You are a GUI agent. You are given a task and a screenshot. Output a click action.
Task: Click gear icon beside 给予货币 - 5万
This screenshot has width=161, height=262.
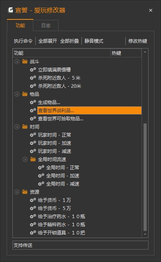pyautogui.click(x=33, y=208)
